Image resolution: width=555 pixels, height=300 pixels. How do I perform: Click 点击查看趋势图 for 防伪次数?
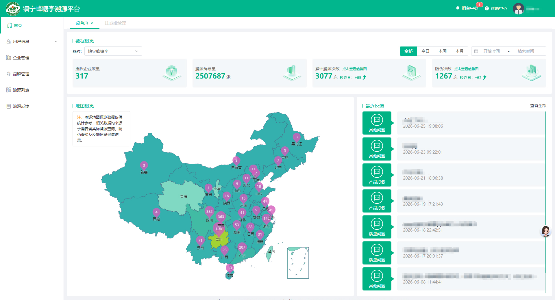(466, 69)
